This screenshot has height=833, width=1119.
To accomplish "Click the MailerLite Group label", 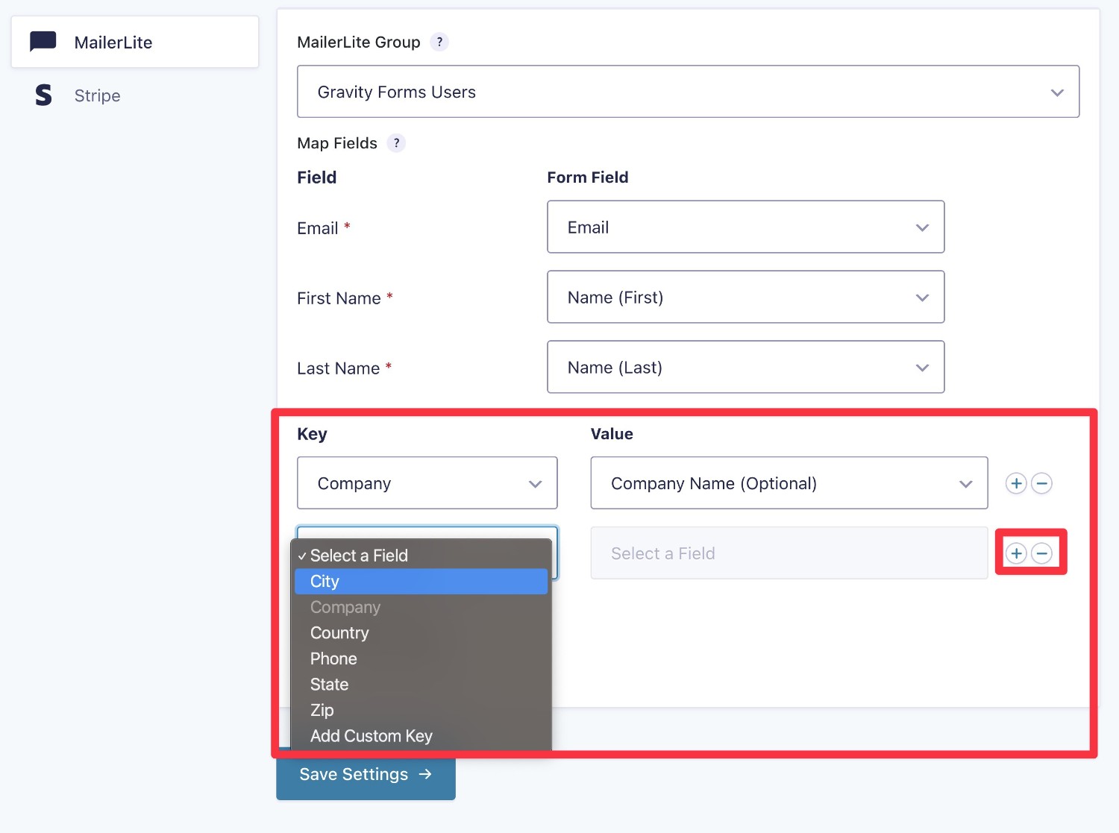I will click(359, 43).
